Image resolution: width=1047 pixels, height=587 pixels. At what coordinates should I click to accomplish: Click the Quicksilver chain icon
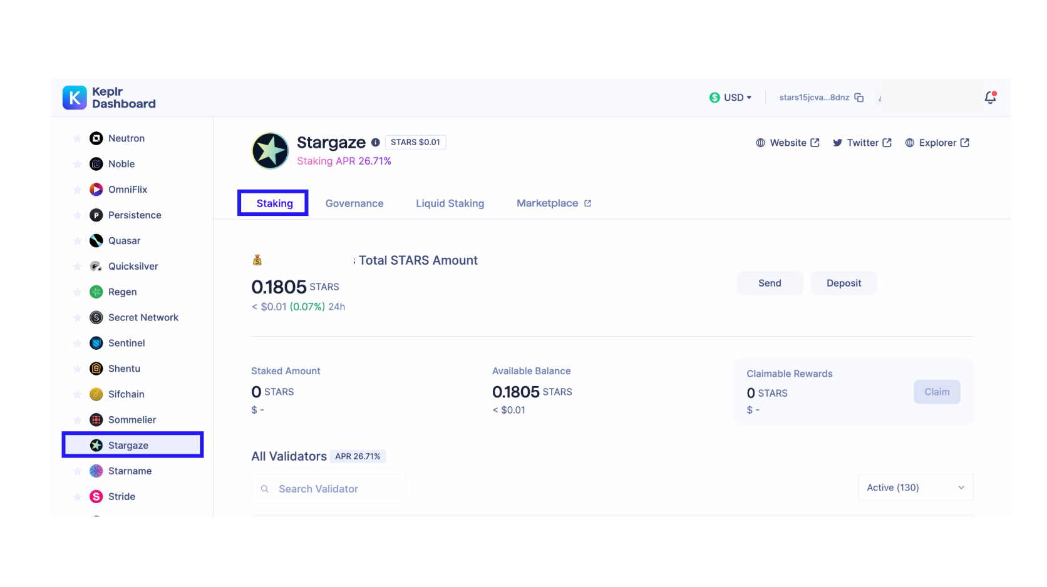coord(96,267)
